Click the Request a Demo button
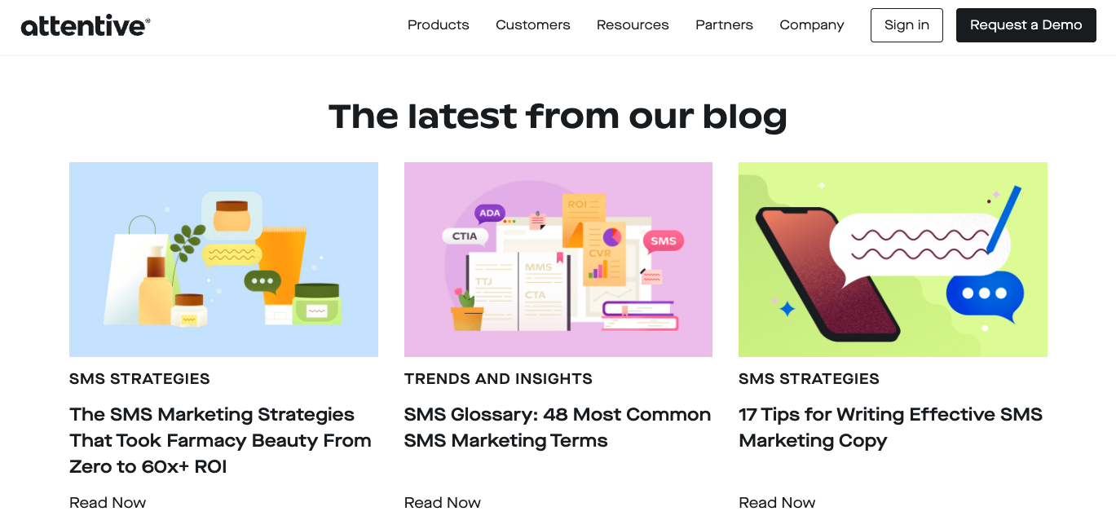The width and height of the screenshot is (1116, 529). point(1026,25)
